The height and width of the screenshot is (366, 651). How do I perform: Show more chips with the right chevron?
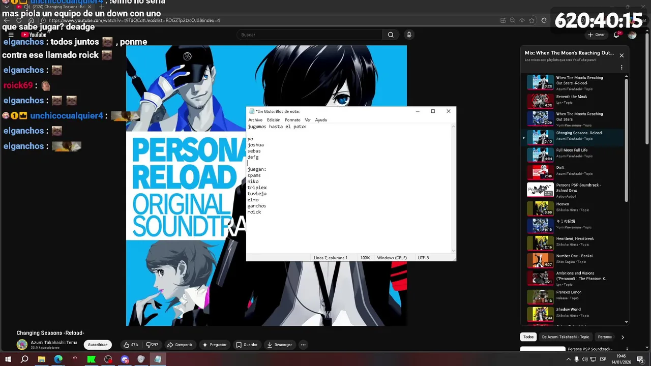tap(623, 337)
